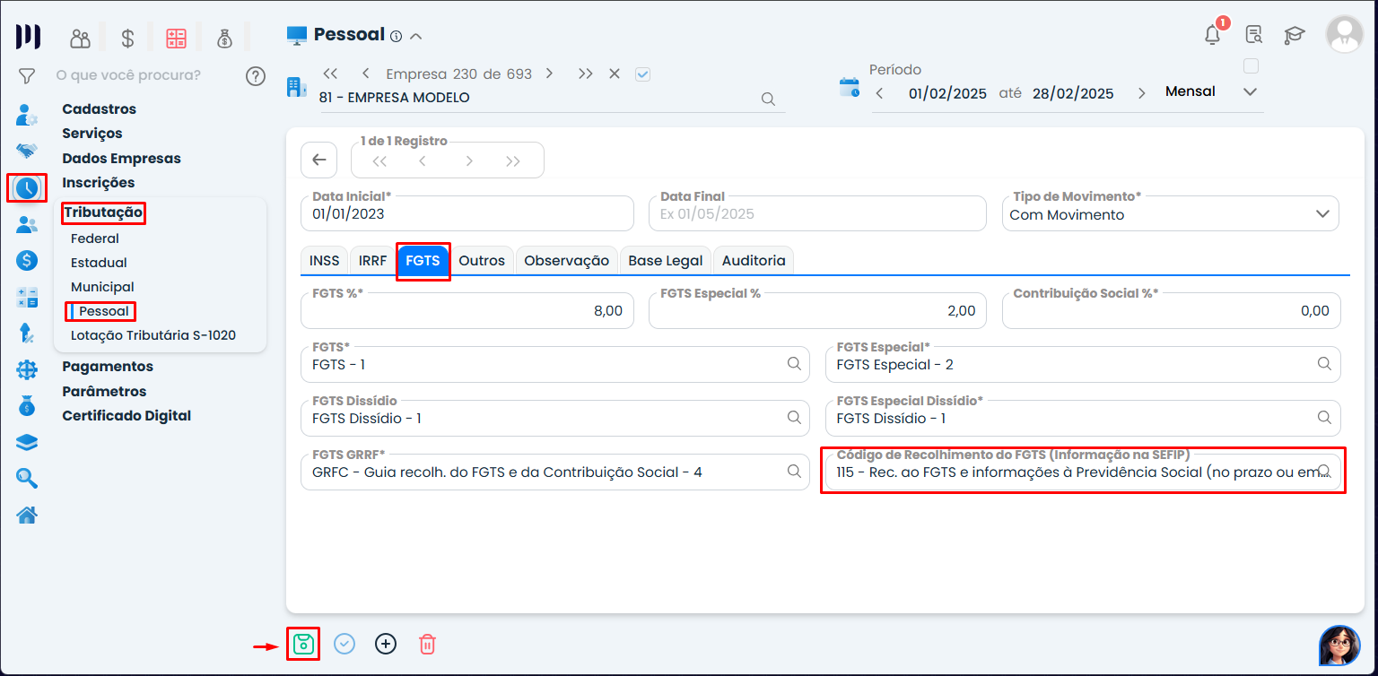The width and height of the screenshot is (1378, 676).
Task: Jump to the first company
Action: tap(330, 74)
